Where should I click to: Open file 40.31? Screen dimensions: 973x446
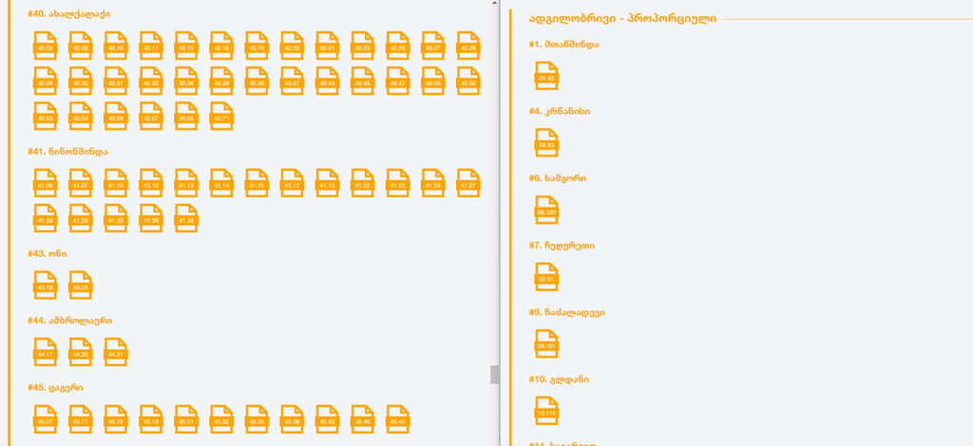pos(116,82)
